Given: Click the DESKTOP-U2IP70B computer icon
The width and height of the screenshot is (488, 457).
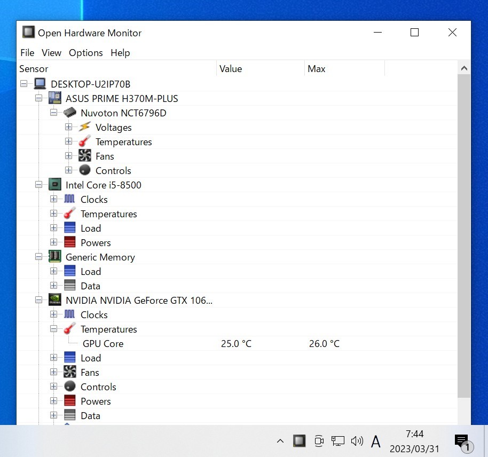Looking at the screenshot, I should 40,83.
